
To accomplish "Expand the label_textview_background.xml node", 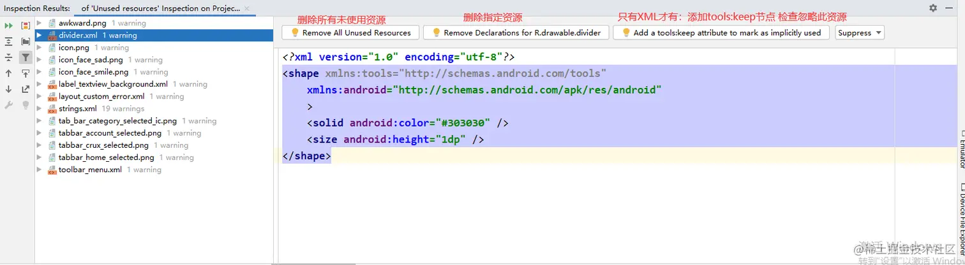I will tap(40, 84).
